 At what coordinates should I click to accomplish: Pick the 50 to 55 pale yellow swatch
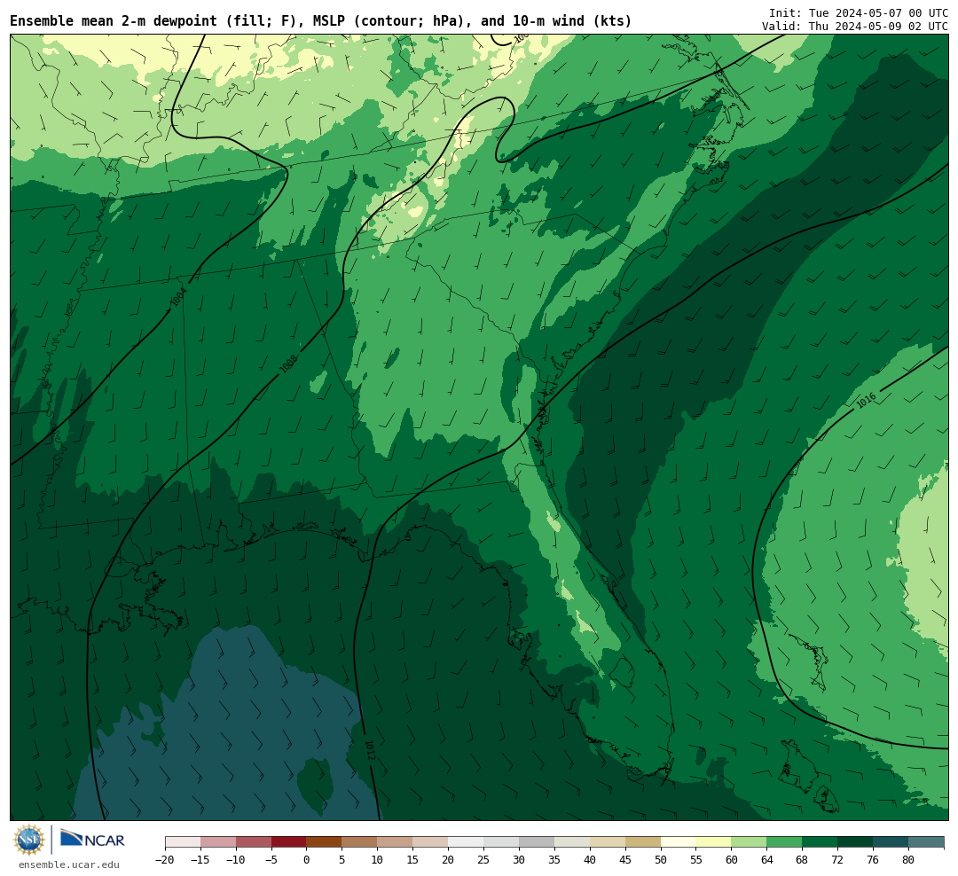679,842
